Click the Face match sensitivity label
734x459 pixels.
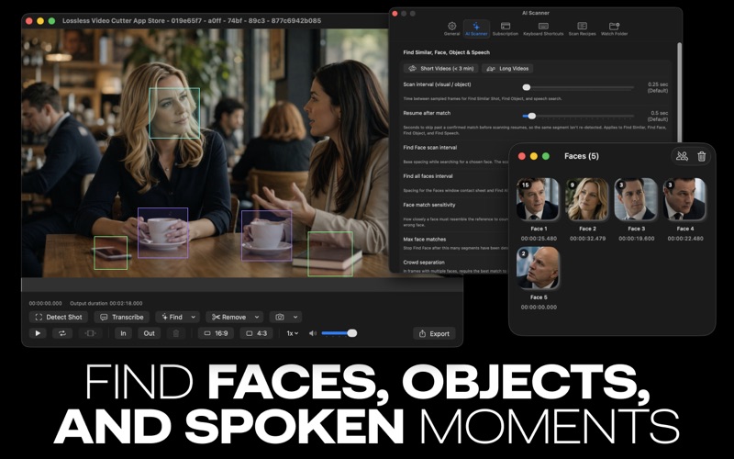[x=429, y=205]
